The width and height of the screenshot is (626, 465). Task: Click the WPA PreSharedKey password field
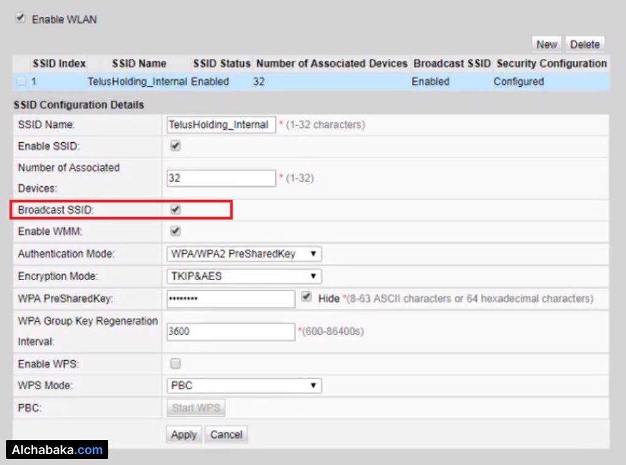tap(230, 299)
